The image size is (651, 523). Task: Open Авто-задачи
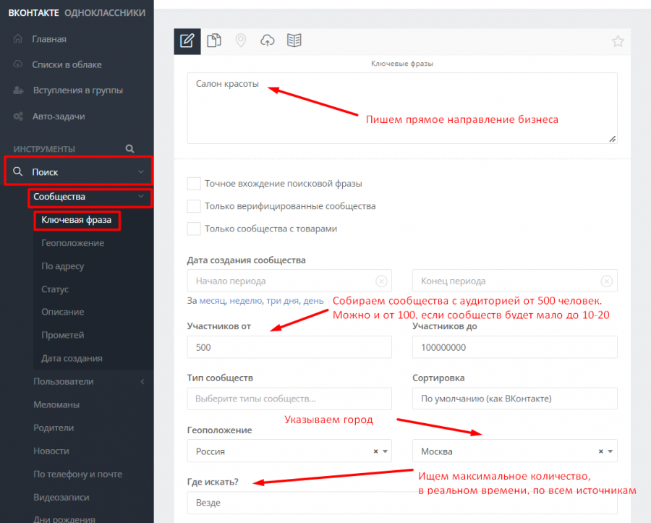(59, 116)
